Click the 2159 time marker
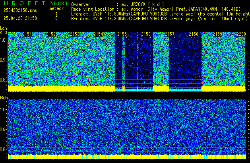 pos(217,34)
